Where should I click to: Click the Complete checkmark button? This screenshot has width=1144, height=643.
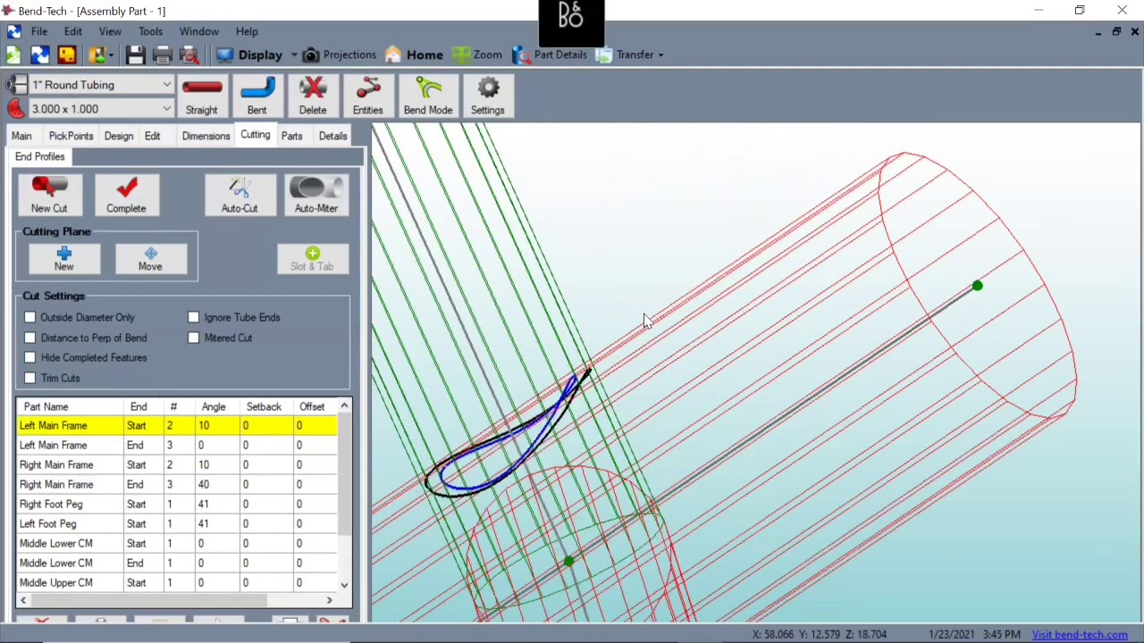click(x=126, y=195)
